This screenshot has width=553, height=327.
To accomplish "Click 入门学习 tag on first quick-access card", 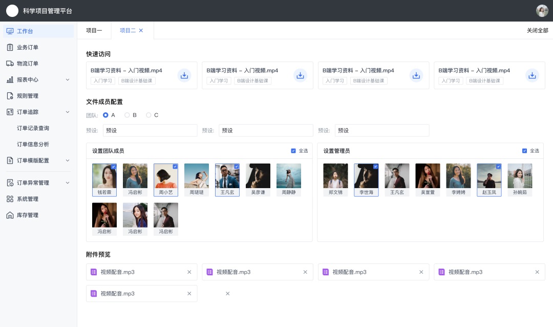I will [102, 80].
